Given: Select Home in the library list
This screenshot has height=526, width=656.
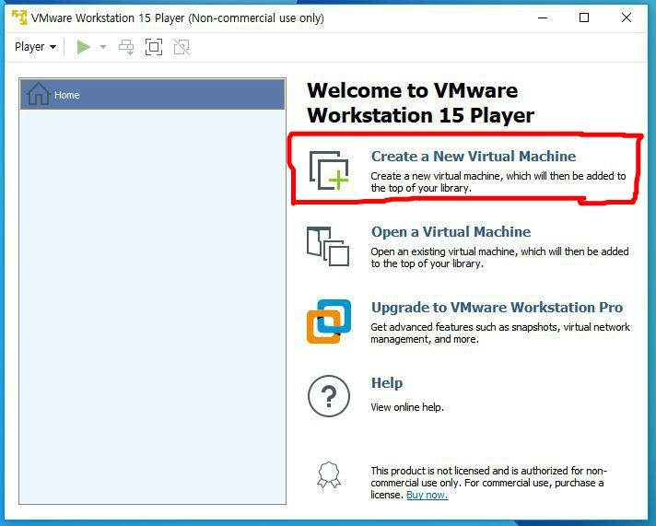Looking at the screenshot, I should [x=153, y=95].
